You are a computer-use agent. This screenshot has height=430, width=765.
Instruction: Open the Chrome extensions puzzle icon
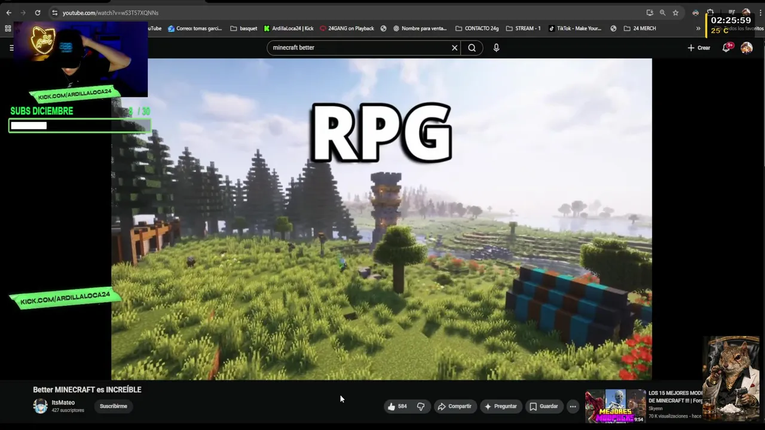coord(710,13)
